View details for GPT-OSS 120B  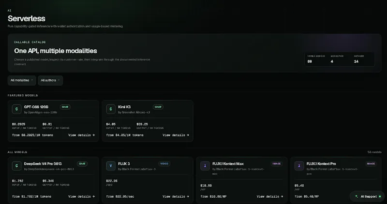tap(81, 135)
